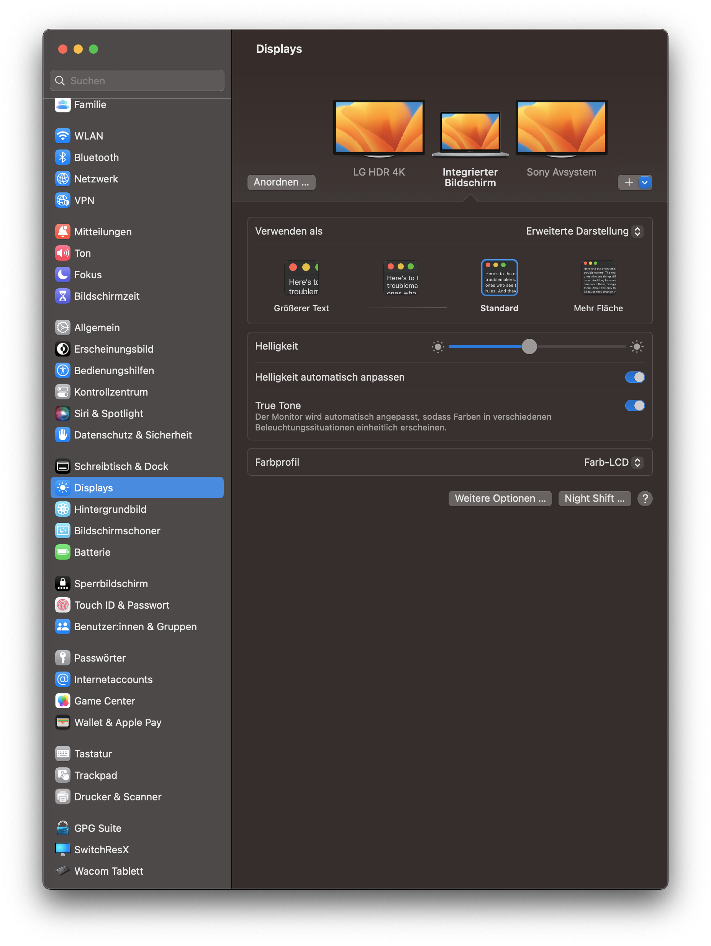Image resolution: width=711 pixels, height=946 pixels.
Task: Click the Weitere Optionen button
Action: (x=500, y=499)
